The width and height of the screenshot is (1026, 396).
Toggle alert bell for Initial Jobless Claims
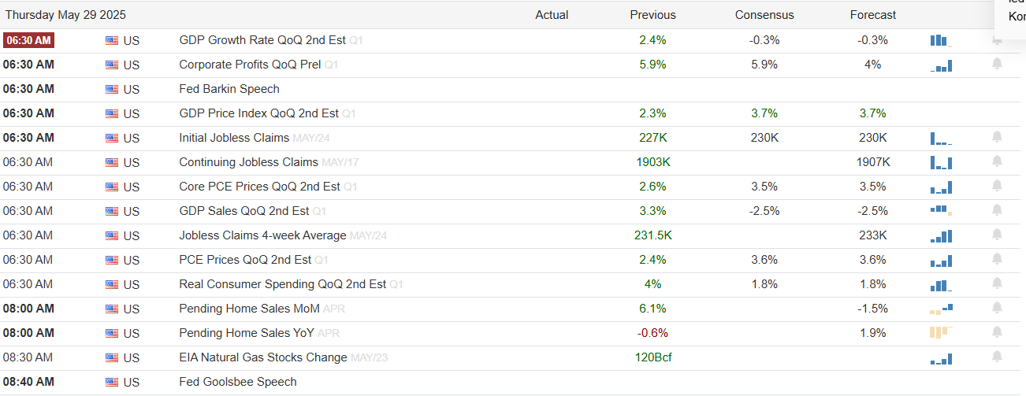coord(997,137)
